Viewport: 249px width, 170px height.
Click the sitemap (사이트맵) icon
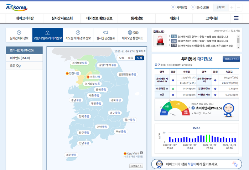[173, 7]
